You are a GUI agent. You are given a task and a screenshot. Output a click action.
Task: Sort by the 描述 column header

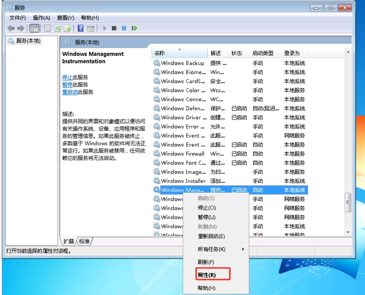coord(218,53)
